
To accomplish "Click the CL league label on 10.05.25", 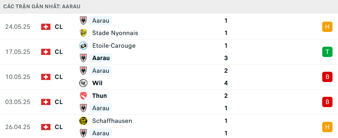I will tap(59, 77).
